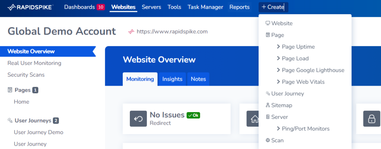Open the Dashboards menu
Screen dimensions: 381x149
tap(80, 7)
